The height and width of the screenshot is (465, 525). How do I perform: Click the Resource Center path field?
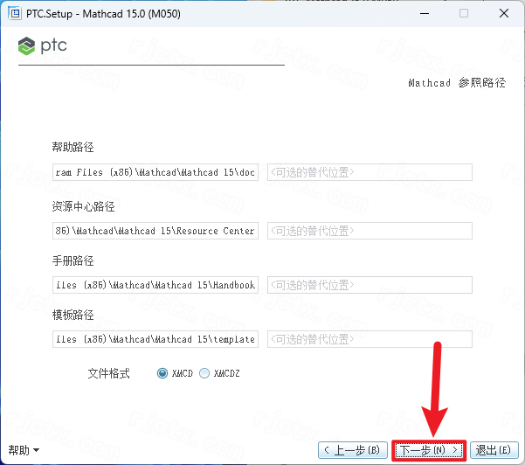(x=155, y=231)
